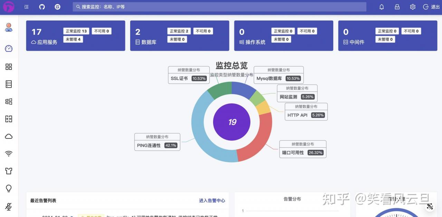Click the 数据库 label in second card
Image resolution: width=442 pixels, height=217 pixels.
[146, 42]
